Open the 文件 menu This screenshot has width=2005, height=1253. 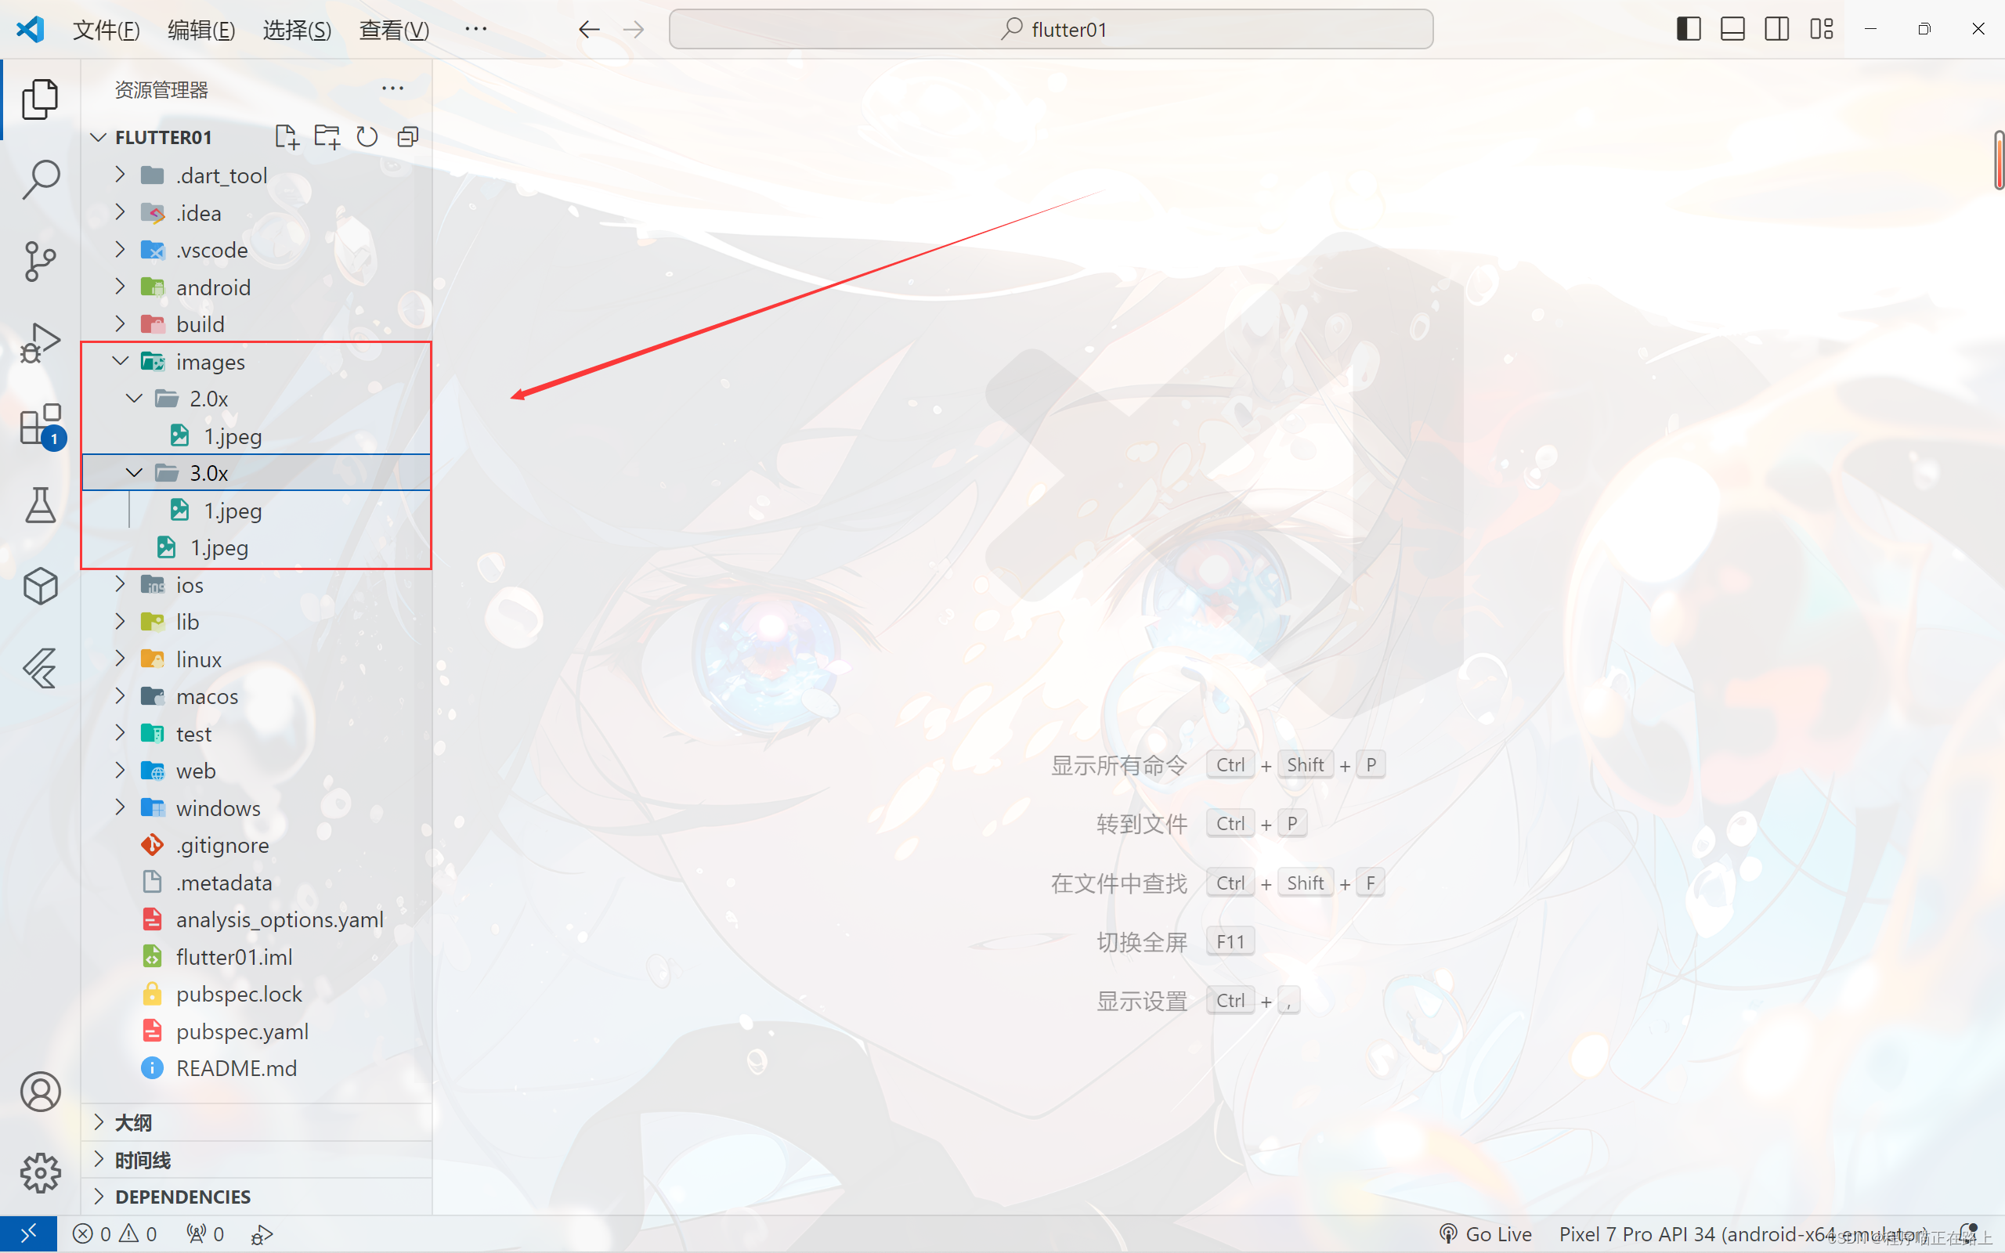click(105, 29)
